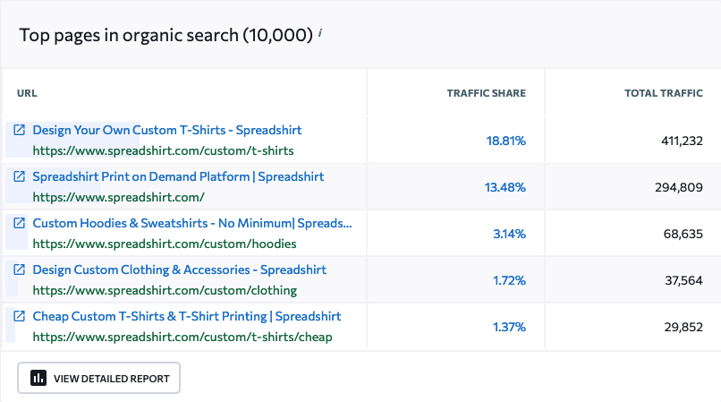
Task: Click the 18.81% traffic share value
Action: tap(506, 141)
